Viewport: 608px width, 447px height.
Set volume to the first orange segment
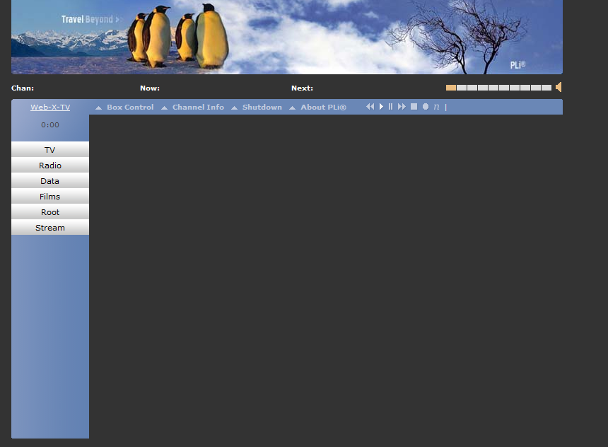[451, 88]
